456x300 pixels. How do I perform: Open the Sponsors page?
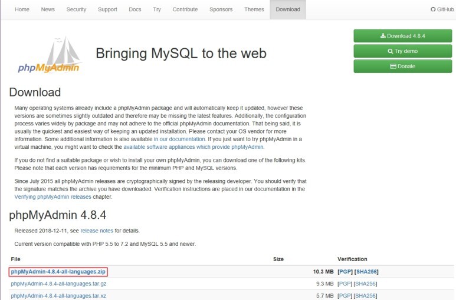(x=221, y=9)
